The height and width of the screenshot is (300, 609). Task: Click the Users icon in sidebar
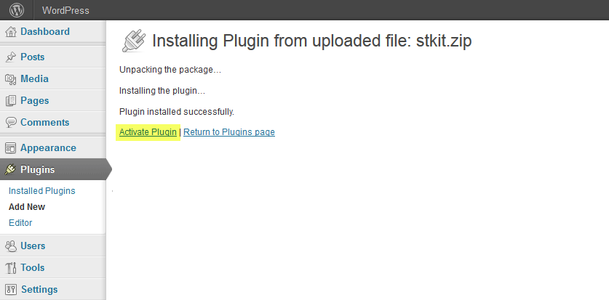click(11, 246)
